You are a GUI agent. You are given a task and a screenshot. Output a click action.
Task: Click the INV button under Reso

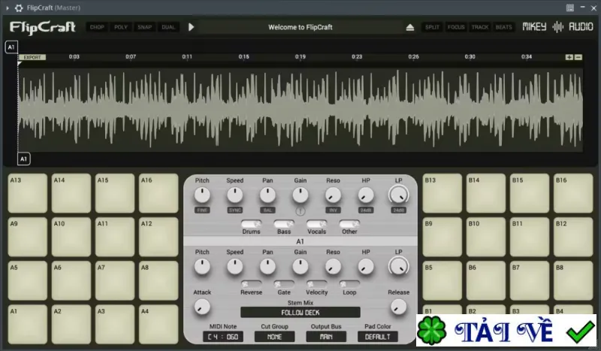click(x=333, y=210)
